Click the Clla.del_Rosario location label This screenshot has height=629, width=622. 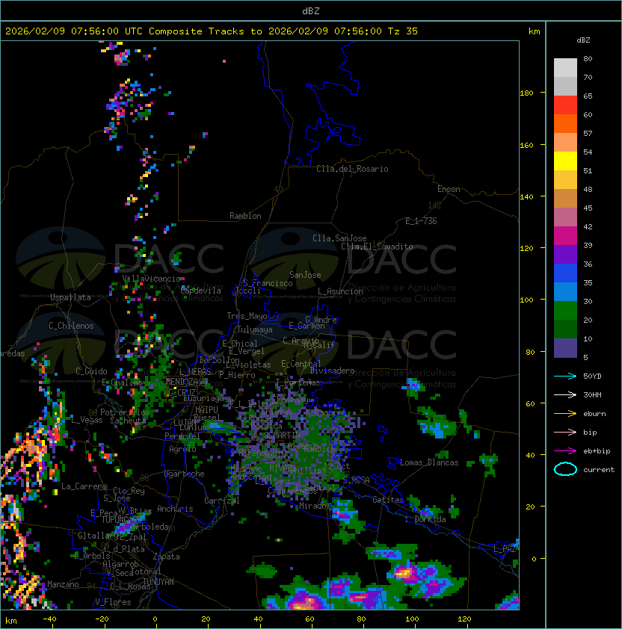pyautogui.click(x=352, y=169)
